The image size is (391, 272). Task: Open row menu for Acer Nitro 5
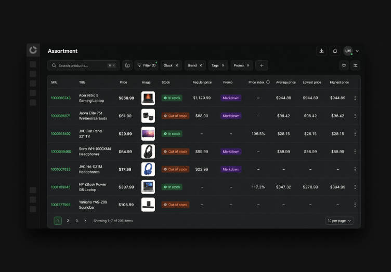pyautogui.click(x=355, y=98)
